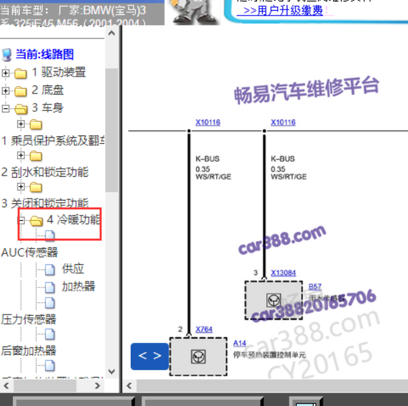Open the AUC传感器 entry
Image resolution: width=408 pixels, height=406 pixels.
click(x=29, y=252)
